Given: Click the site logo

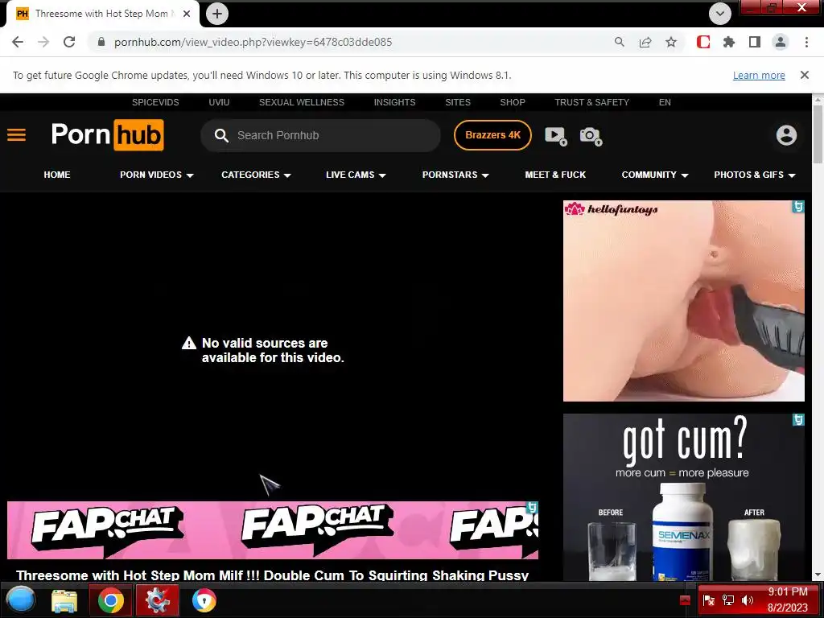Looking at the screenshot, I should pyautogui.click(x=107, y=135).
